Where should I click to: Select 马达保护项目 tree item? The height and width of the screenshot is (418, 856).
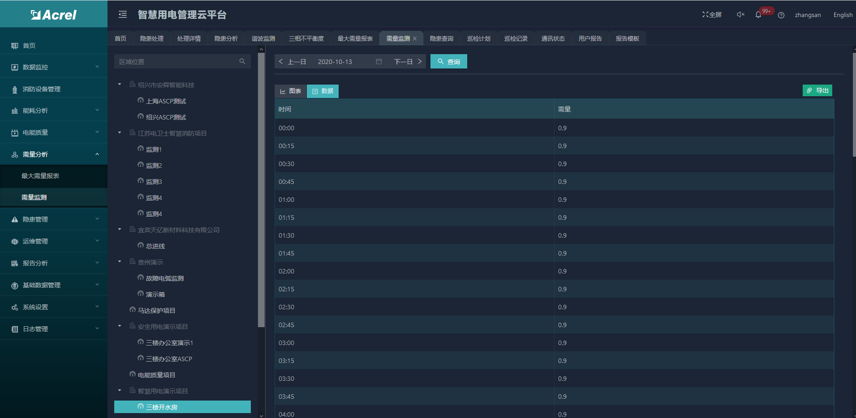pyautogui.click(x=156, y=311)
